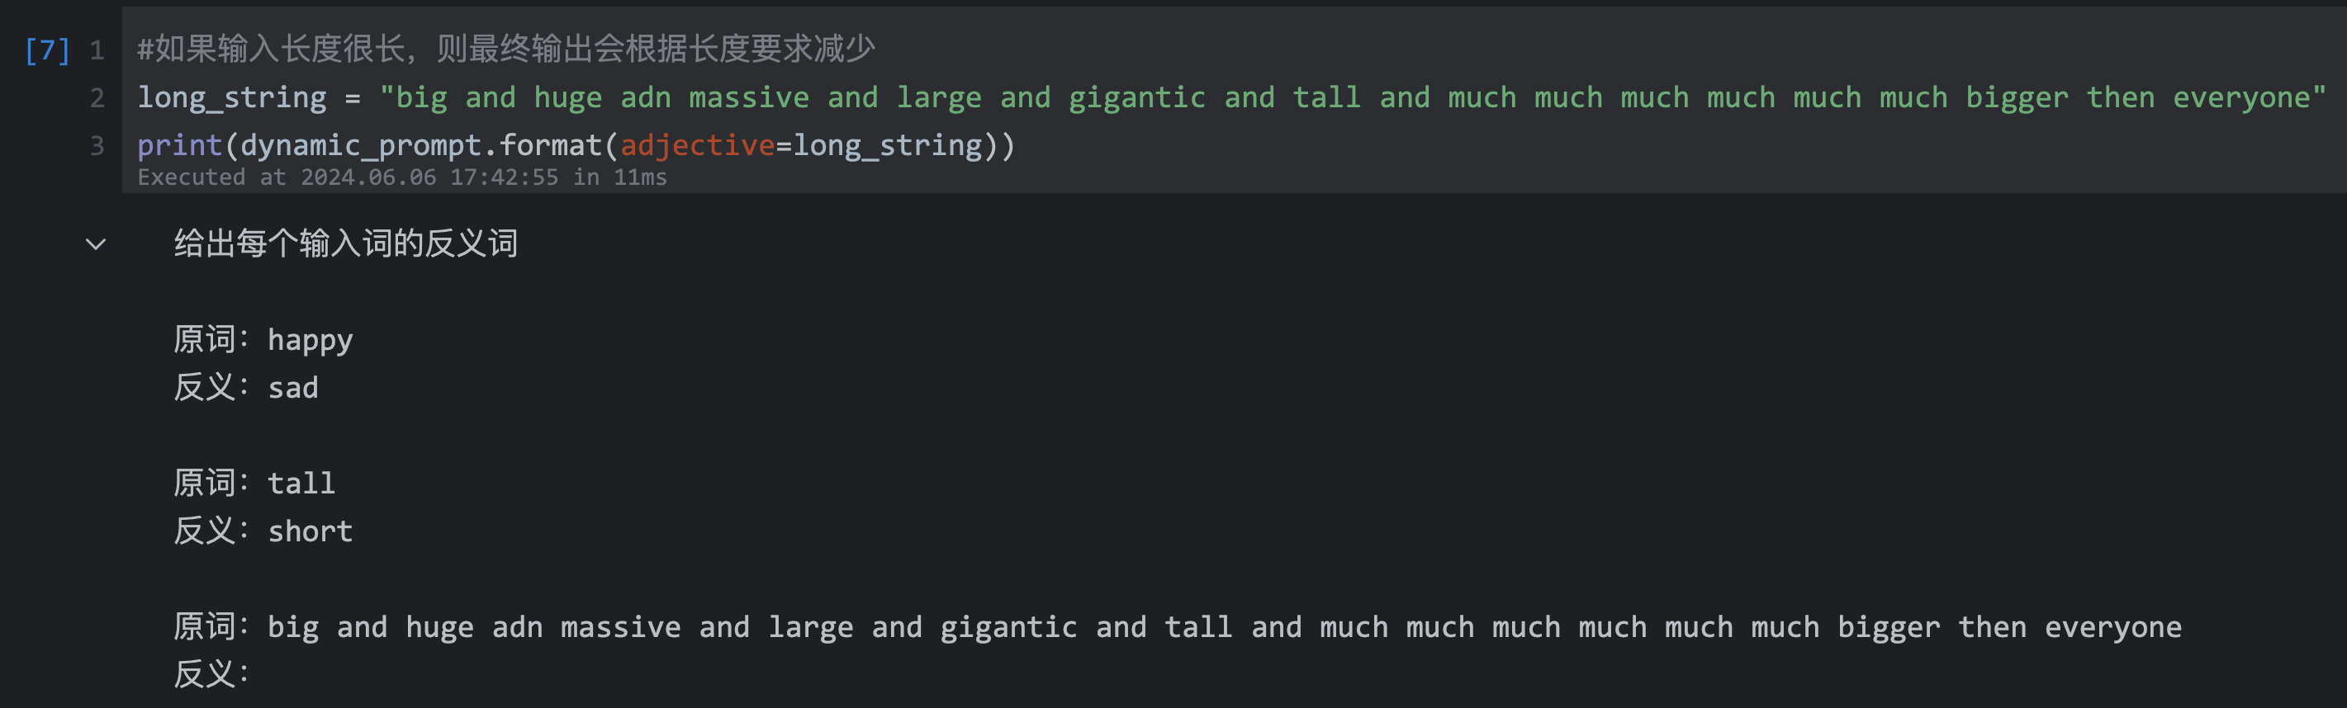The height and width of the screenshot is (708, 2347).
Task: Click the output line '原词: happy'
Action: click(263, 340)
